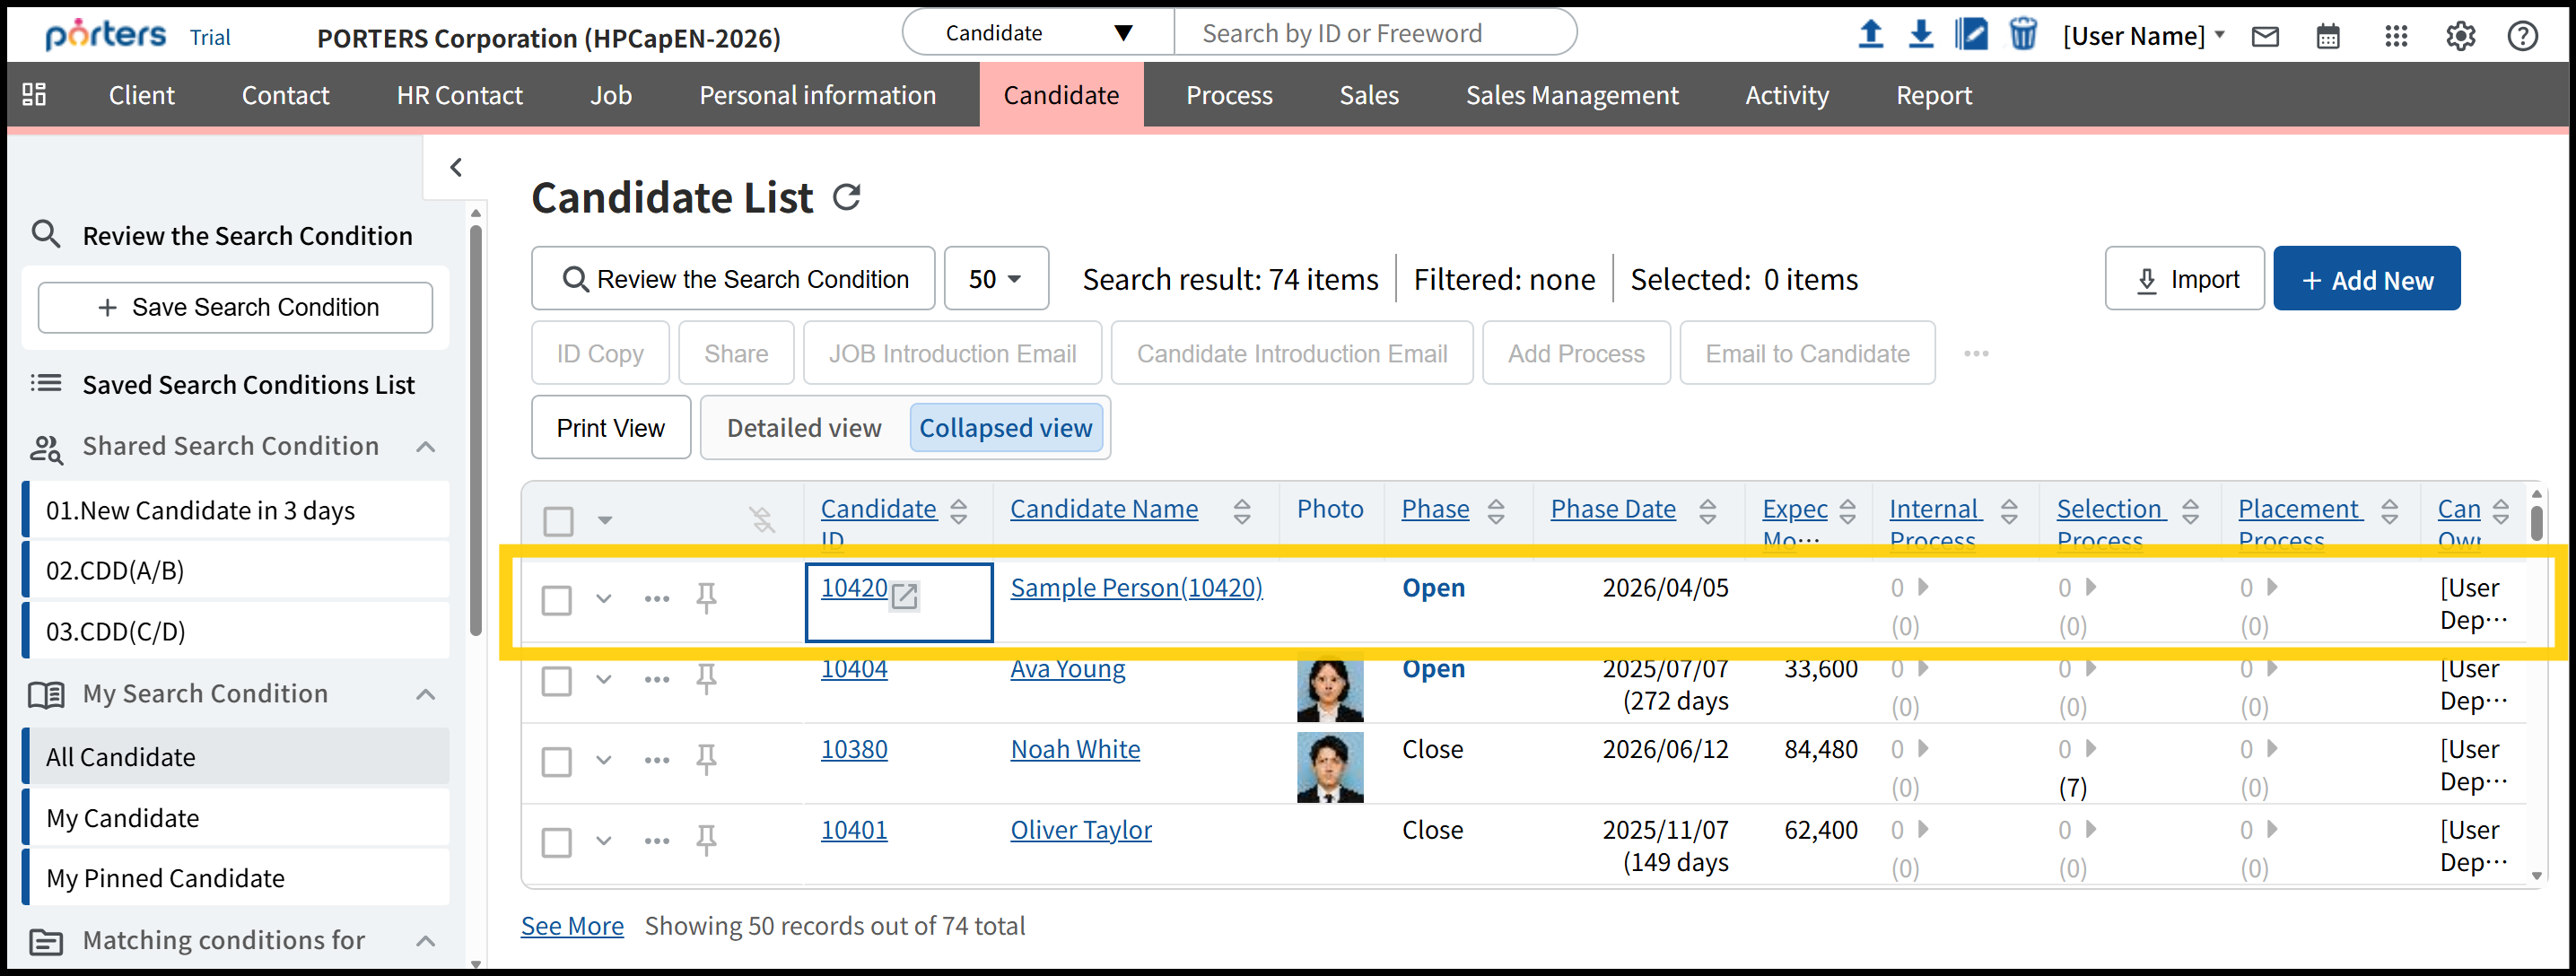
Task: Open the Candidate search type dropdown
Action: [x=1037, y=33]
